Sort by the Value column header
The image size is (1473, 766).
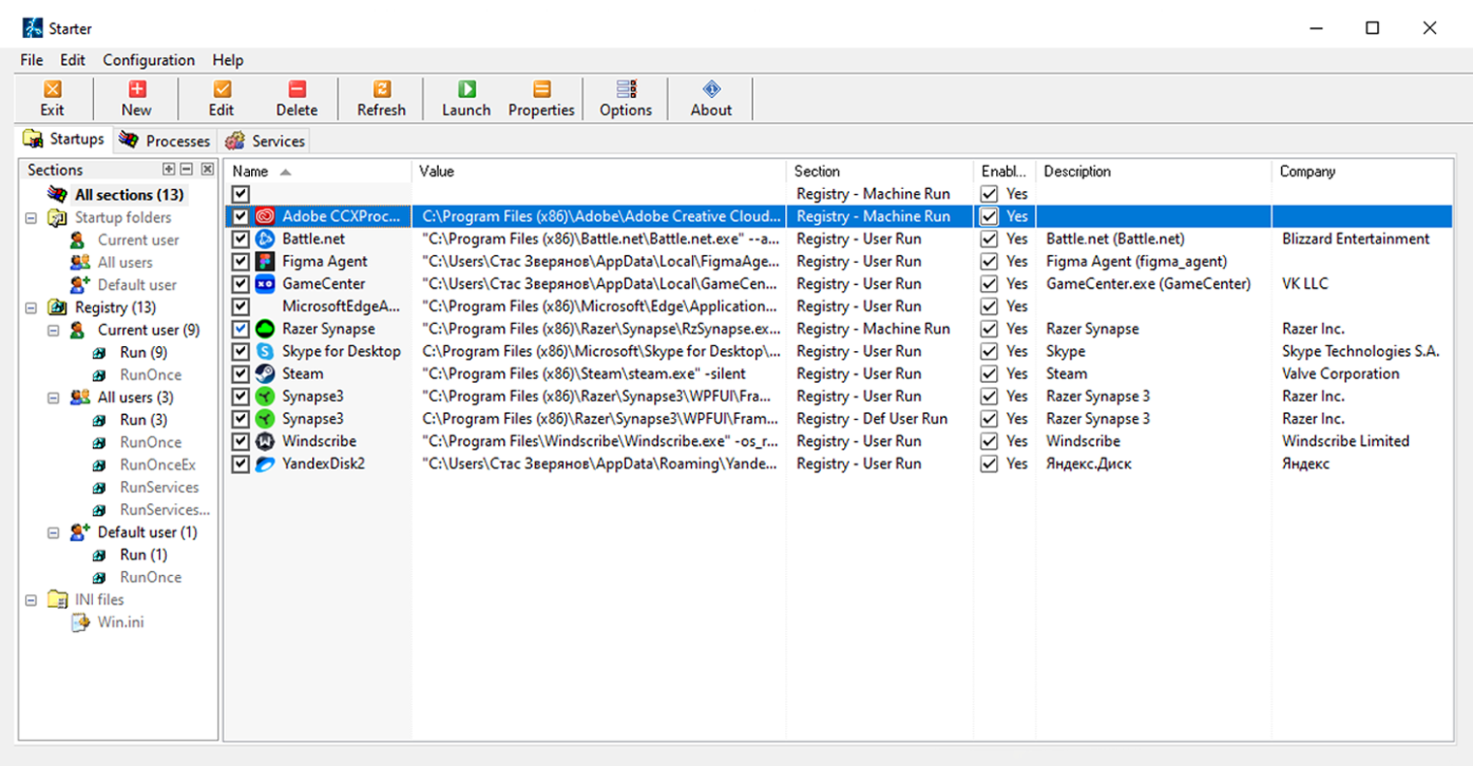point(599,172)
